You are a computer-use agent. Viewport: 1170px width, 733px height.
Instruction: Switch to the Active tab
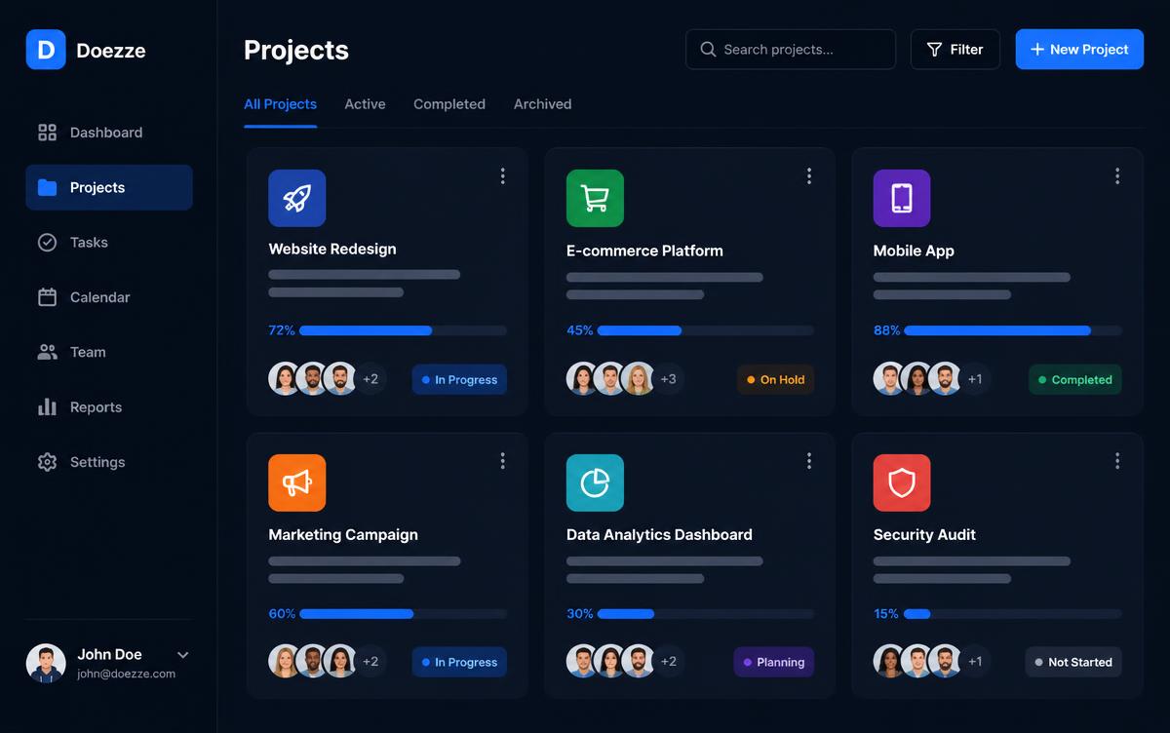click(365, 104)
